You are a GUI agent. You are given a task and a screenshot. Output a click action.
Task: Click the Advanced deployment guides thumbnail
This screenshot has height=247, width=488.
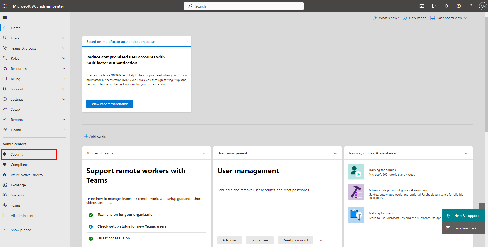point(356,192)
